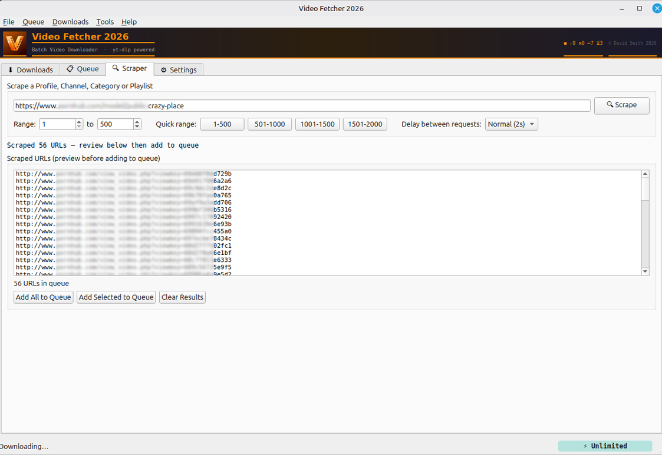This screenshot has height=455, width=662.
Task: Select the URL ending in 0a765
Action: pyautogui.click(x=124, y=195)
